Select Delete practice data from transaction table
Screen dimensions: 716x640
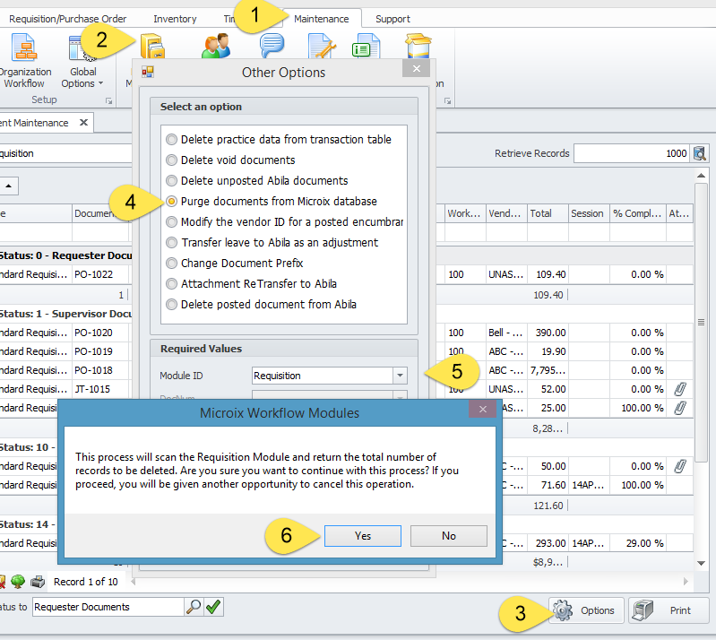(x=171, y=140)
